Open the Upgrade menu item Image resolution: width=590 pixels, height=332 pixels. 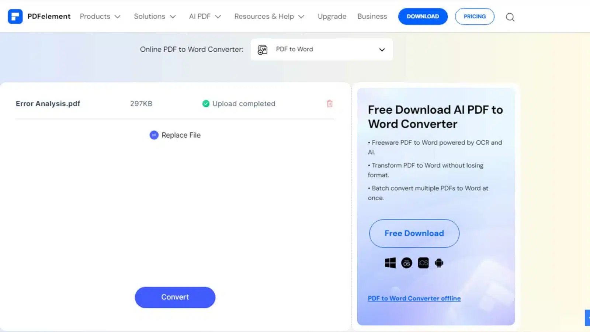point(332,16)
